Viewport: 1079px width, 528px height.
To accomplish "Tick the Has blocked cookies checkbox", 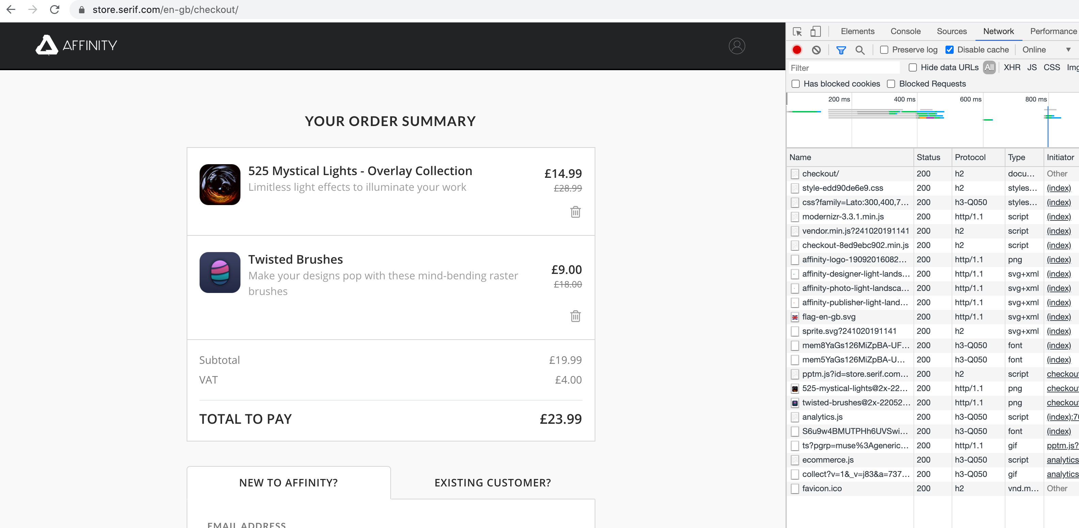I will tap(795, 84).
